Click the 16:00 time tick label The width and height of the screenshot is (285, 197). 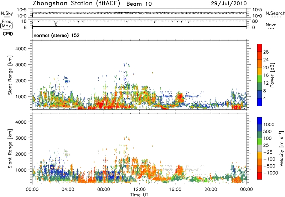point(175,190)
